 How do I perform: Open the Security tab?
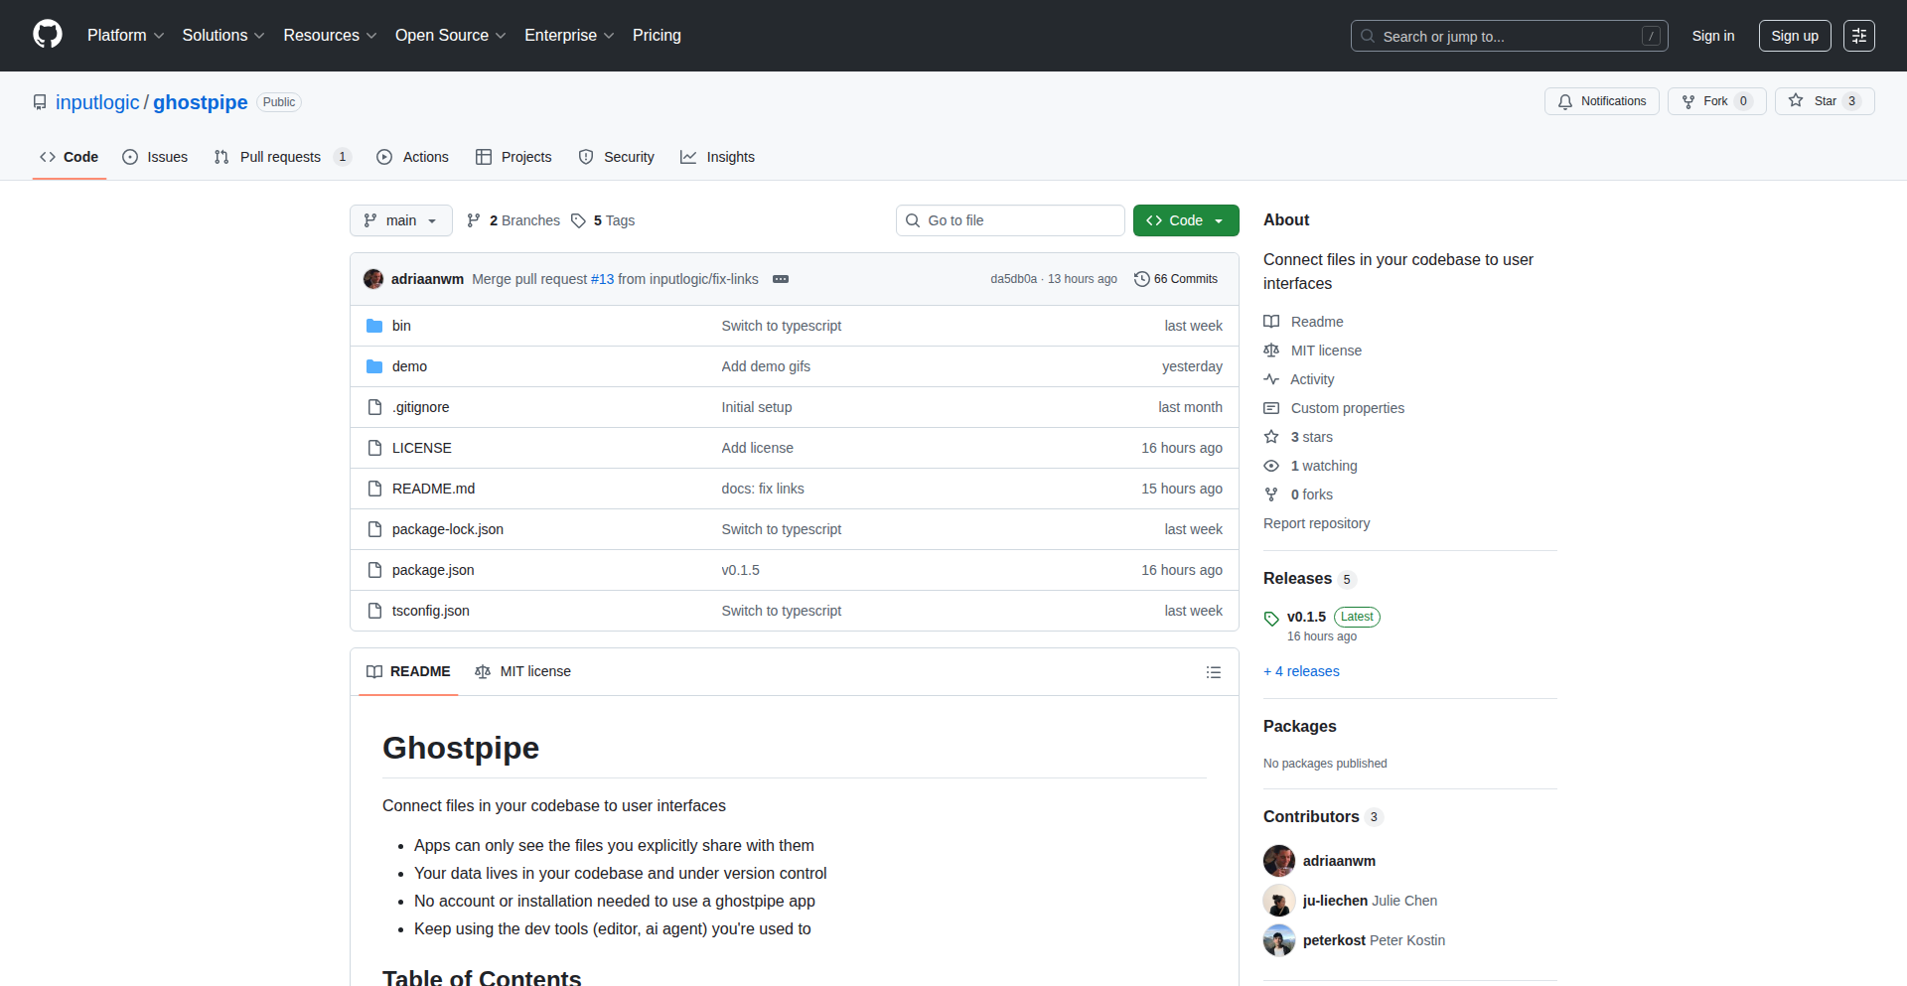tap(617, 157)
